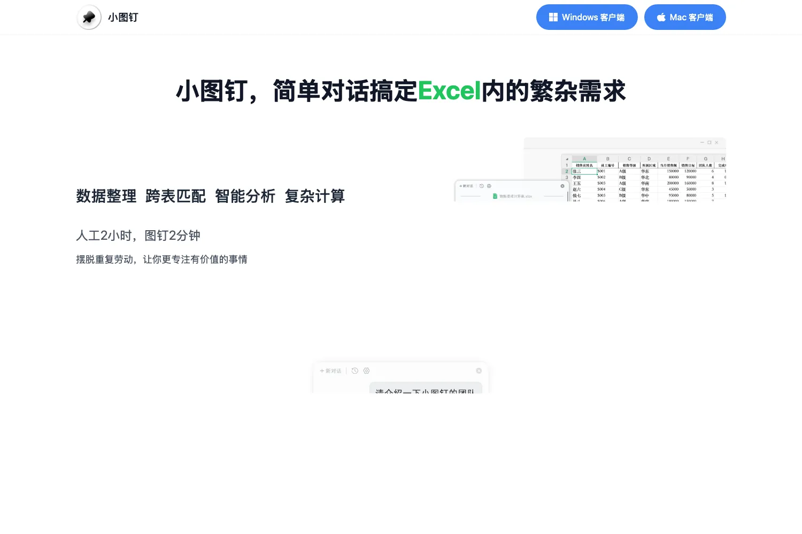Click the 数据整理 feature label
802x534 pixels.
[x=106, y=196]
